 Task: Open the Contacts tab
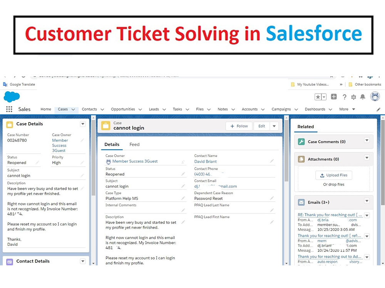click(89, 109)
